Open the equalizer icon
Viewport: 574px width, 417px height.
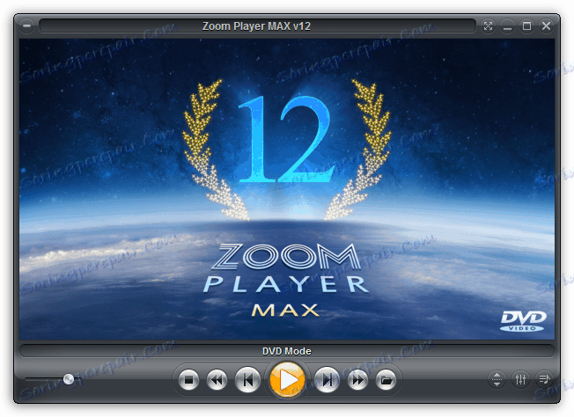pyautogui.click(x=520, y=380)
